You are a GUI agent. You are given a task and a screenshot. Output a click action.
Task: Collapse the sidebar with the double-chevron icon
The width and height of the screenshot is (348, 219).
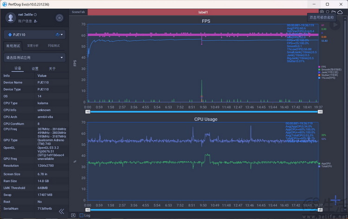[x=61, y=211]
